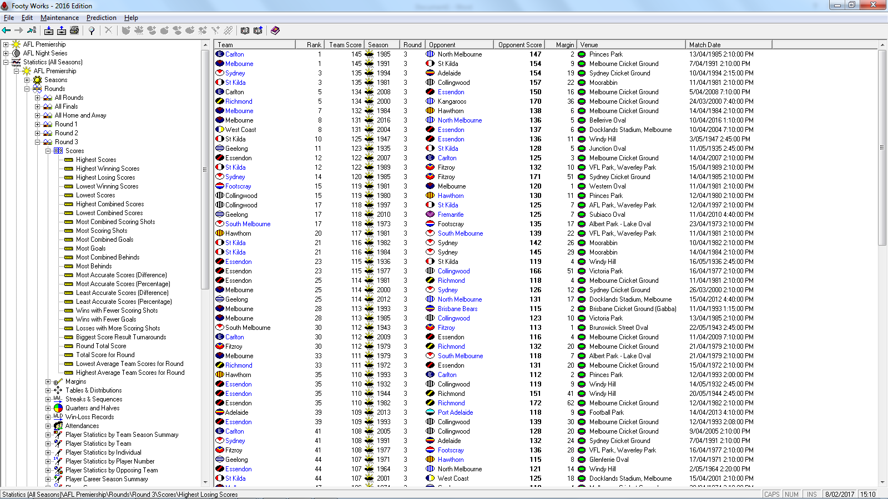The image size is (888, 499).
Task: Click the grey forward arrow toolbar icon
Action: coord(19,30)
